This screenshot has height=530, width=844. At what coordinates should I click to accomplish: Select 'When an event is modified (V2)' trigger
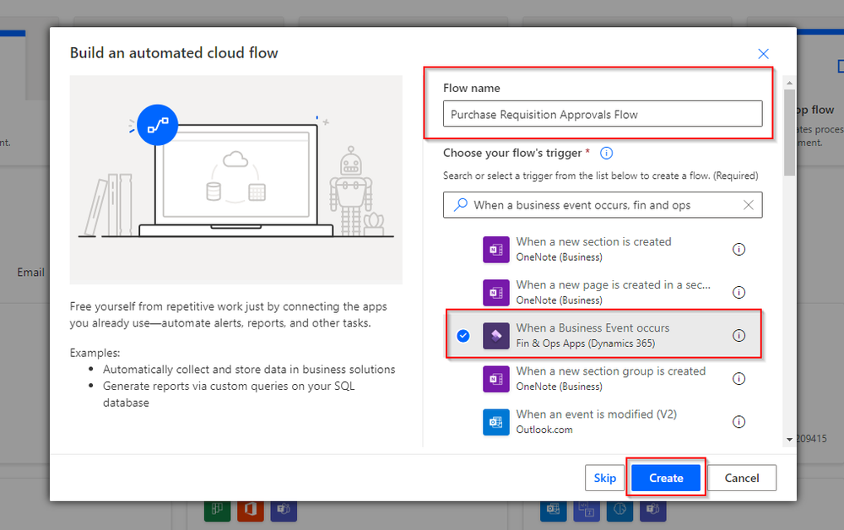[603, 421]
